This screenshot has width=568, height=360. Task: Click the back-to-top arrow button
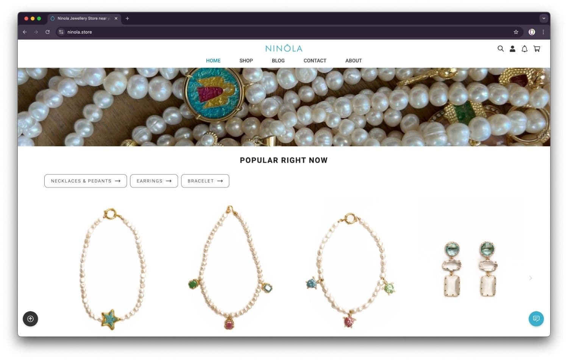click(x=30, y=319)
